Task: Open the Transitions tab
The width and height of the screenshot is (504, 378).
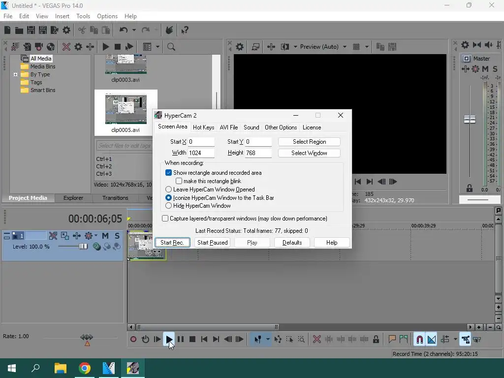Action: pos(115,198)
